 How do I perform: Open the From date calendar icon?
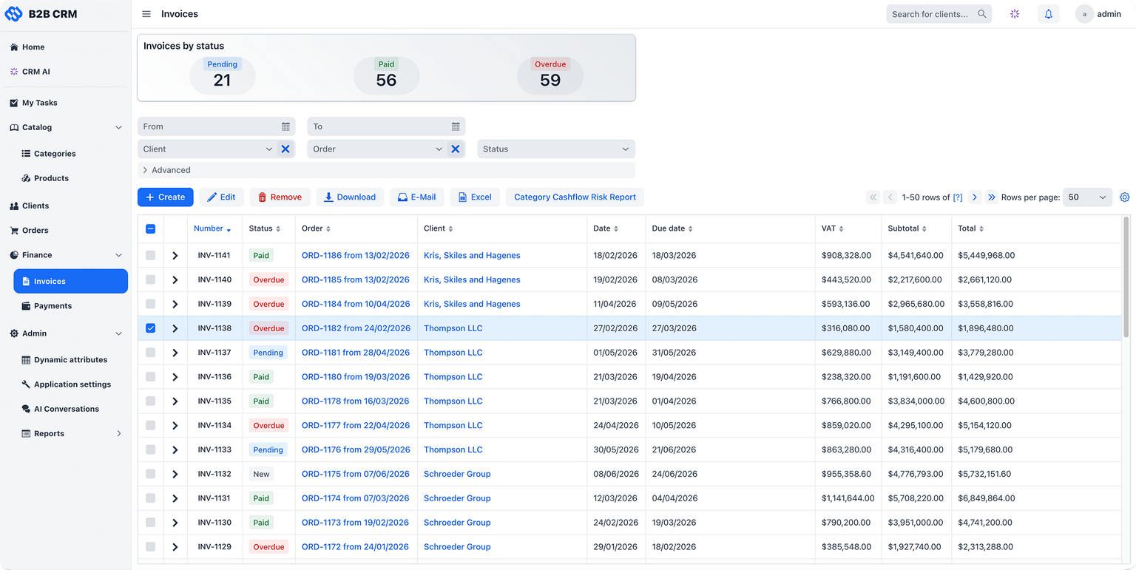(x=285, y=126)
